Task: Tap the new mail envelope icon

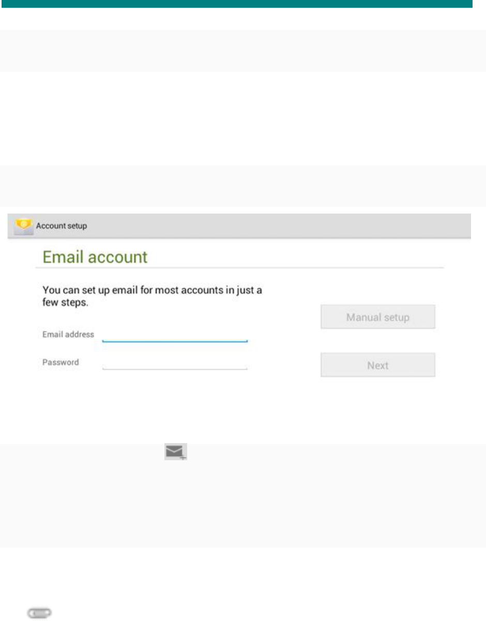Action: pos(176,452)
